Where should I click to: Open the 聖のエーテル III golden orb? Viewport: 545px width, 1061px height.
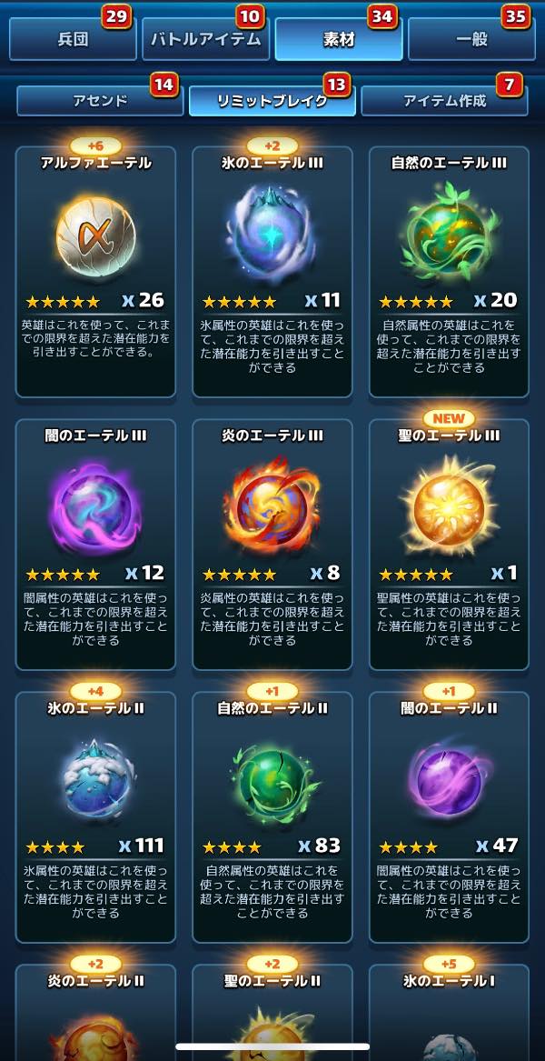coord(449,505)
